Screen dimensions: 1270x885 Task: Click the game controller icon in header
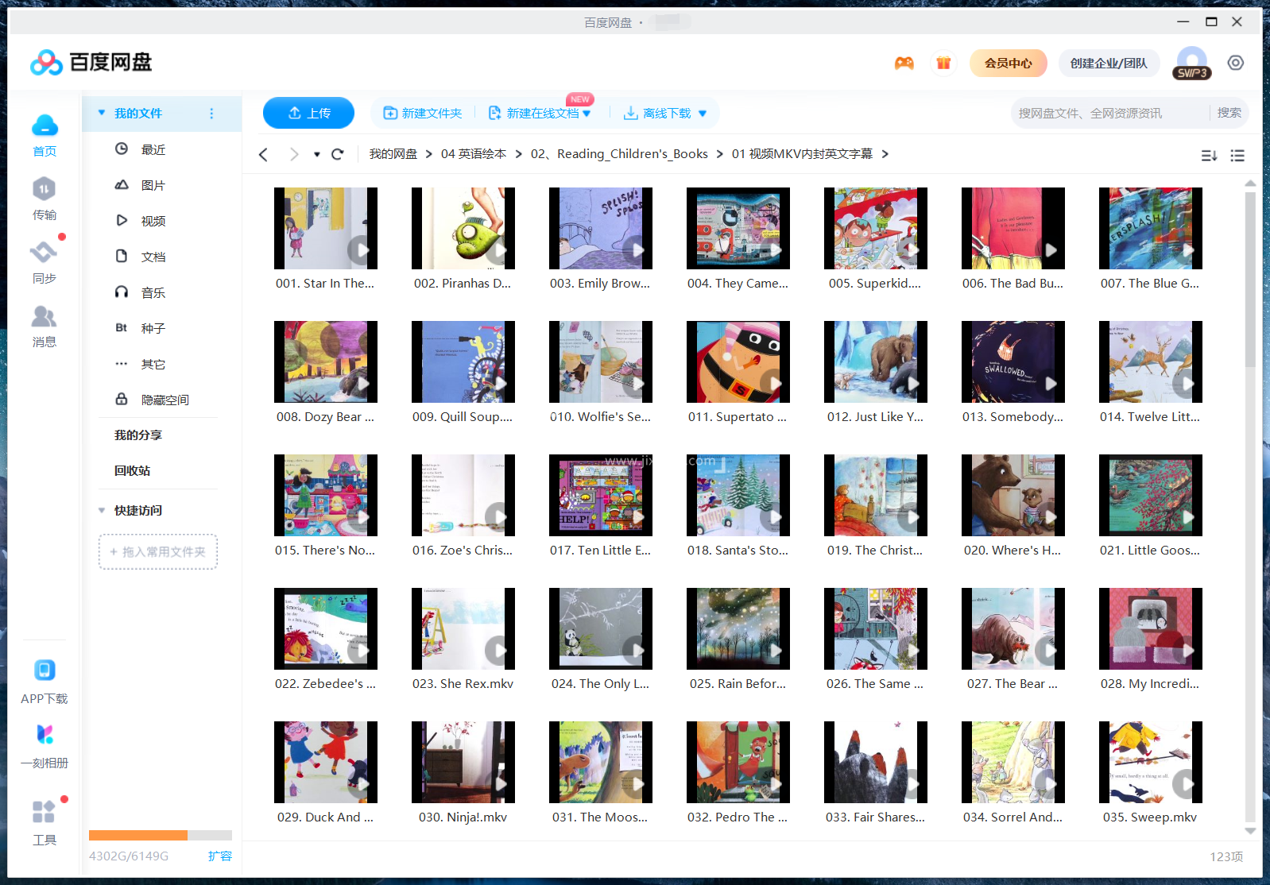point(904,64)
